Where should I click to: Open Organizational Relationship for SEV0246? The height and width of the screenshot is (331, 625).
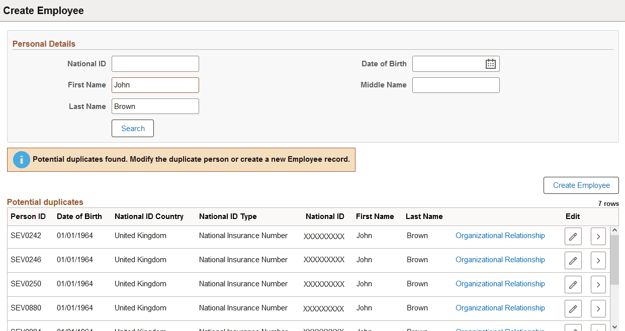tap(500, 260)
